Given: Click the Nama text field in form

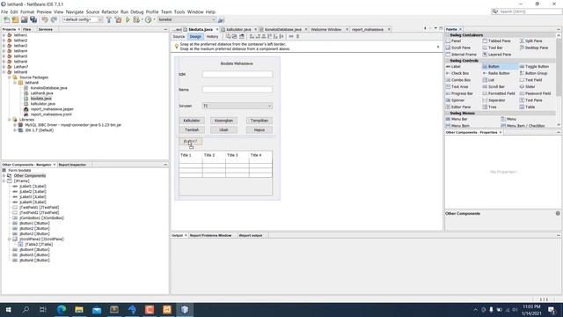Looking at the screenshot, I should tap(237, 90).
